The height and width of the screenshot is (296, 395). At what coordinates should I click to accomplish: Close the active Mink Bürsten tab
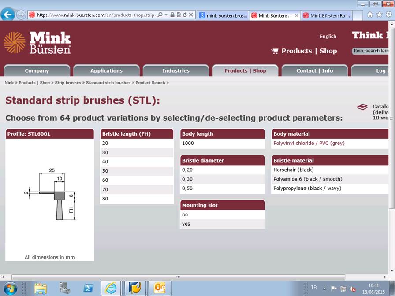[297, 15]
